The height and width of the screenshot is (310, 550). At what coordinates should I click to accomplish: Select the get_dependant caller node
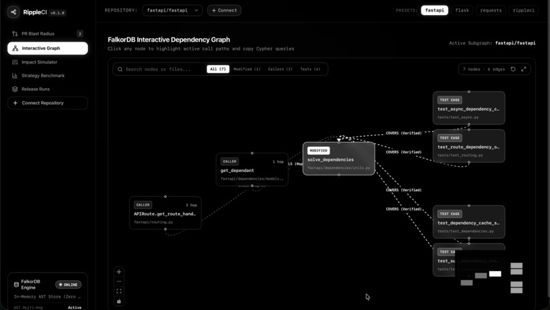[x=252, y=169]
